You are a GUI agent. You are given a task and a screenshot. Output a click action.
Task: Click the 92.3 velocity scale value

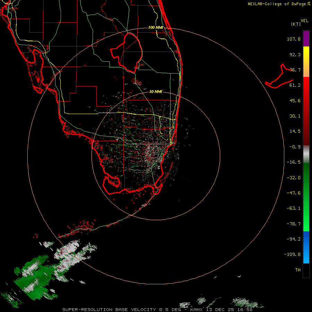click(295, 54)
